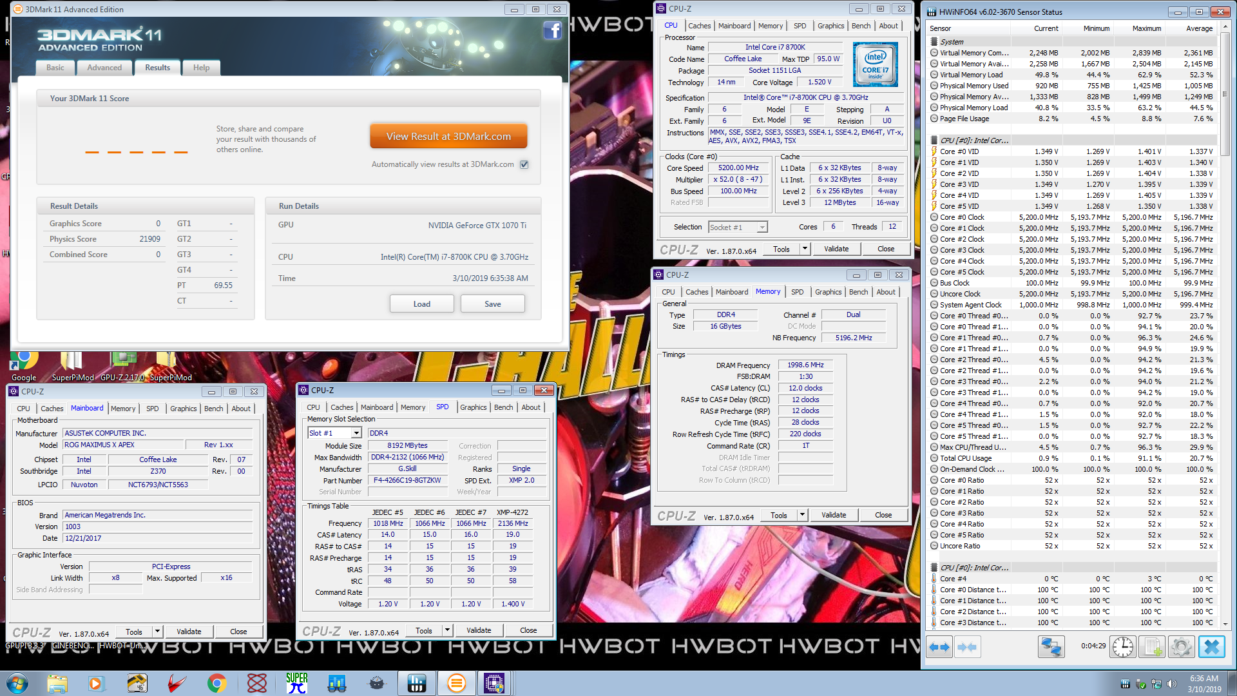Screen dimensions: 1237x696
Task: Click volume speaker tray icon
Action: pos(1171,684)
